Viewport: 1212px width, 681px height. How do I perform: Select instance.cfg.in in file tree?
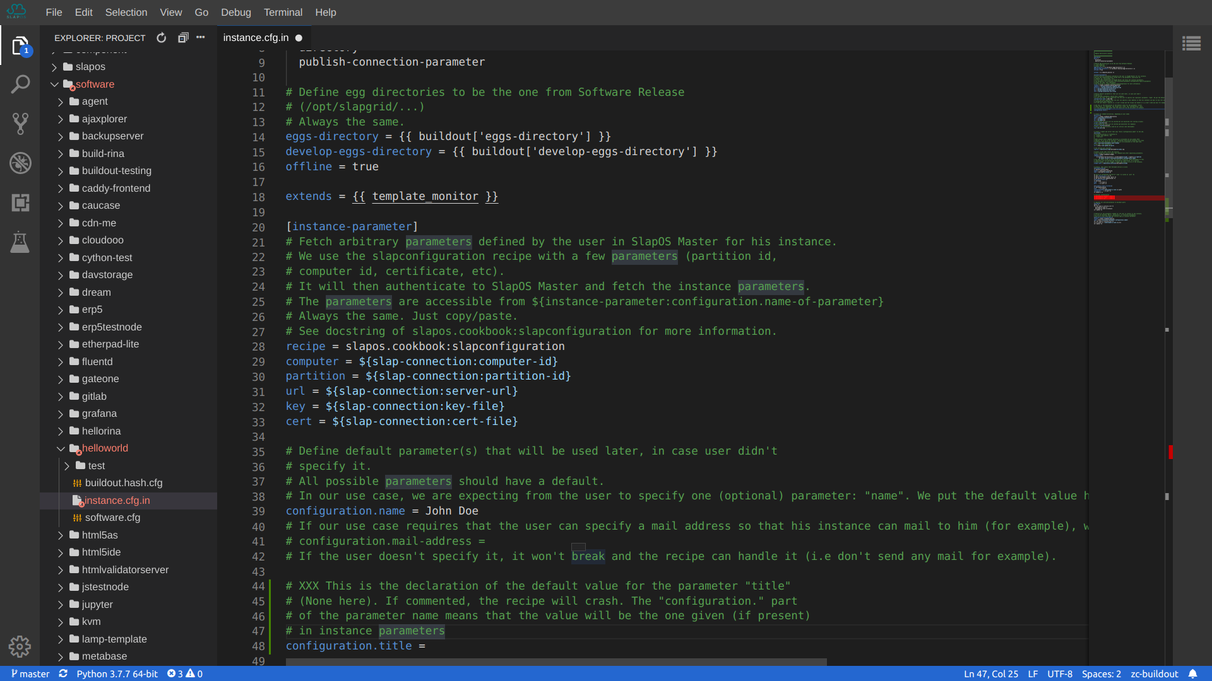(129, 500)
